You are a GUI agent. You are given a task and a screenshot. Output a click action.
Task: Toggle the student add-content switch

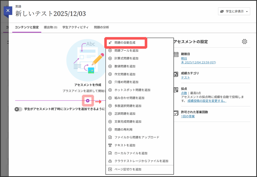18,109
